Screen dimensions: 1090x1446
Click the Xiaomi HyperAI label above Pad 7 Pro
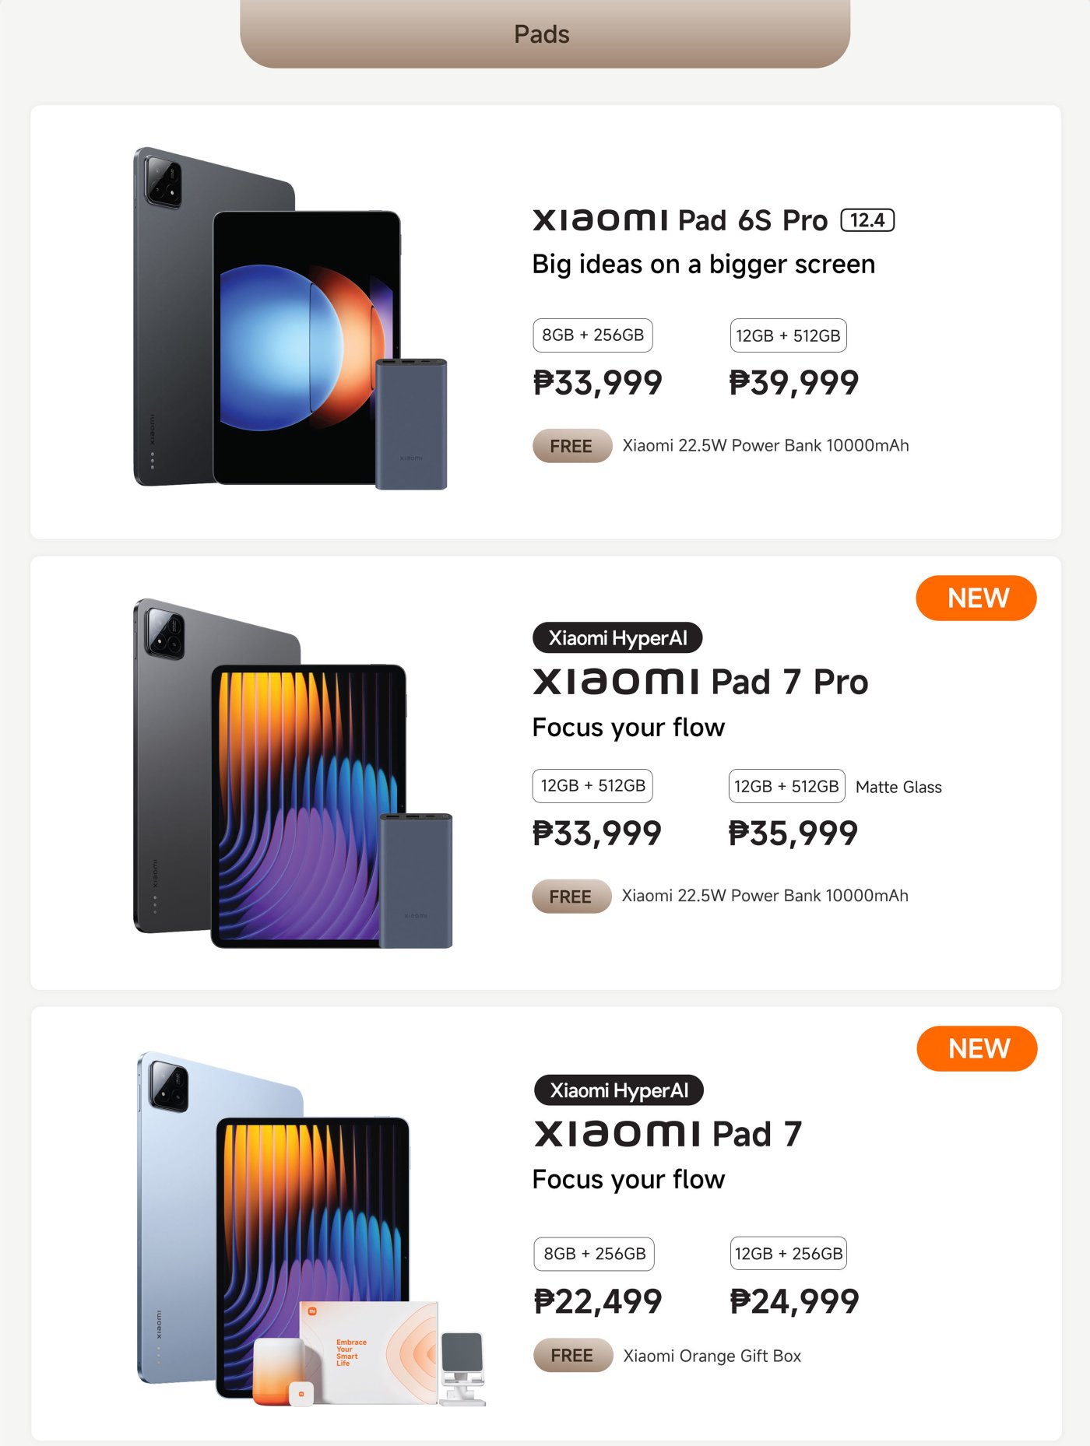[617, 638]
